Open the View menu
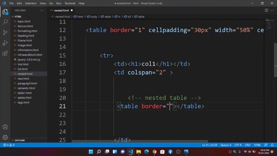The width and height of the screenshot is (277, 156). (43, 3)
